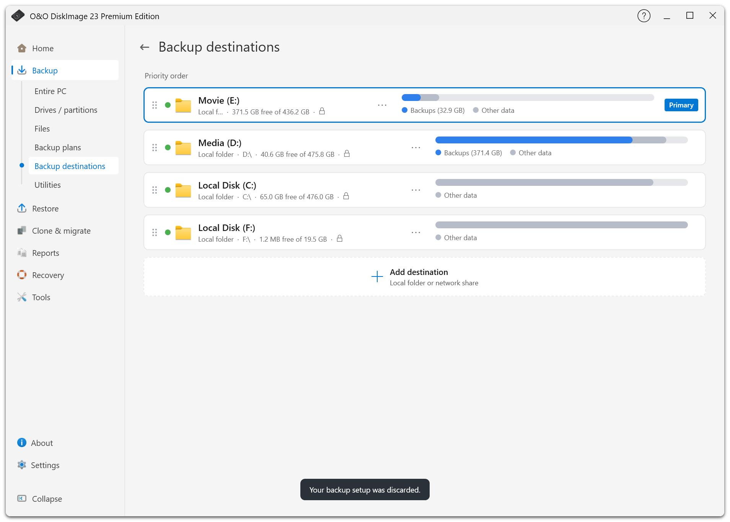Viewport: 730px width, 522px height.
Task: Click the drag handle of Media (D:)
Action: [x=155, y=148]
